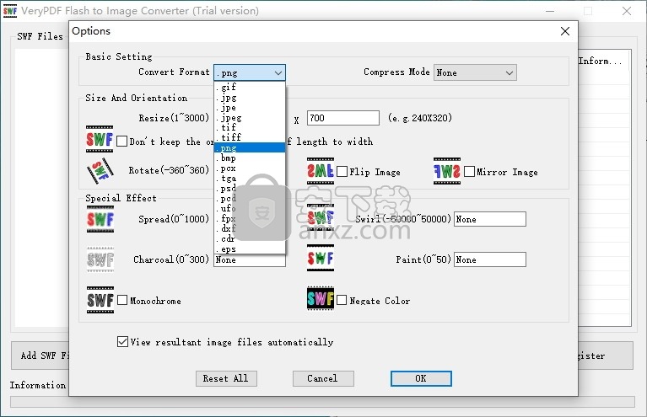Pick .pcd in the format list

coord(250,198)
